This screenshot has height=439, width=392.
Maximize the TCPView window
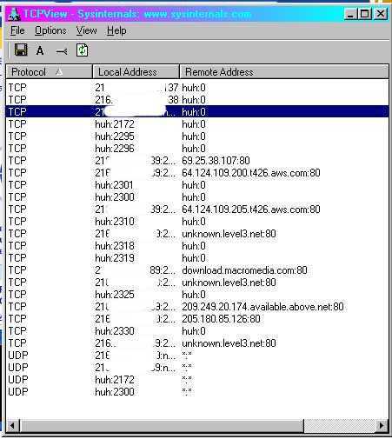[x=364, y=14]
